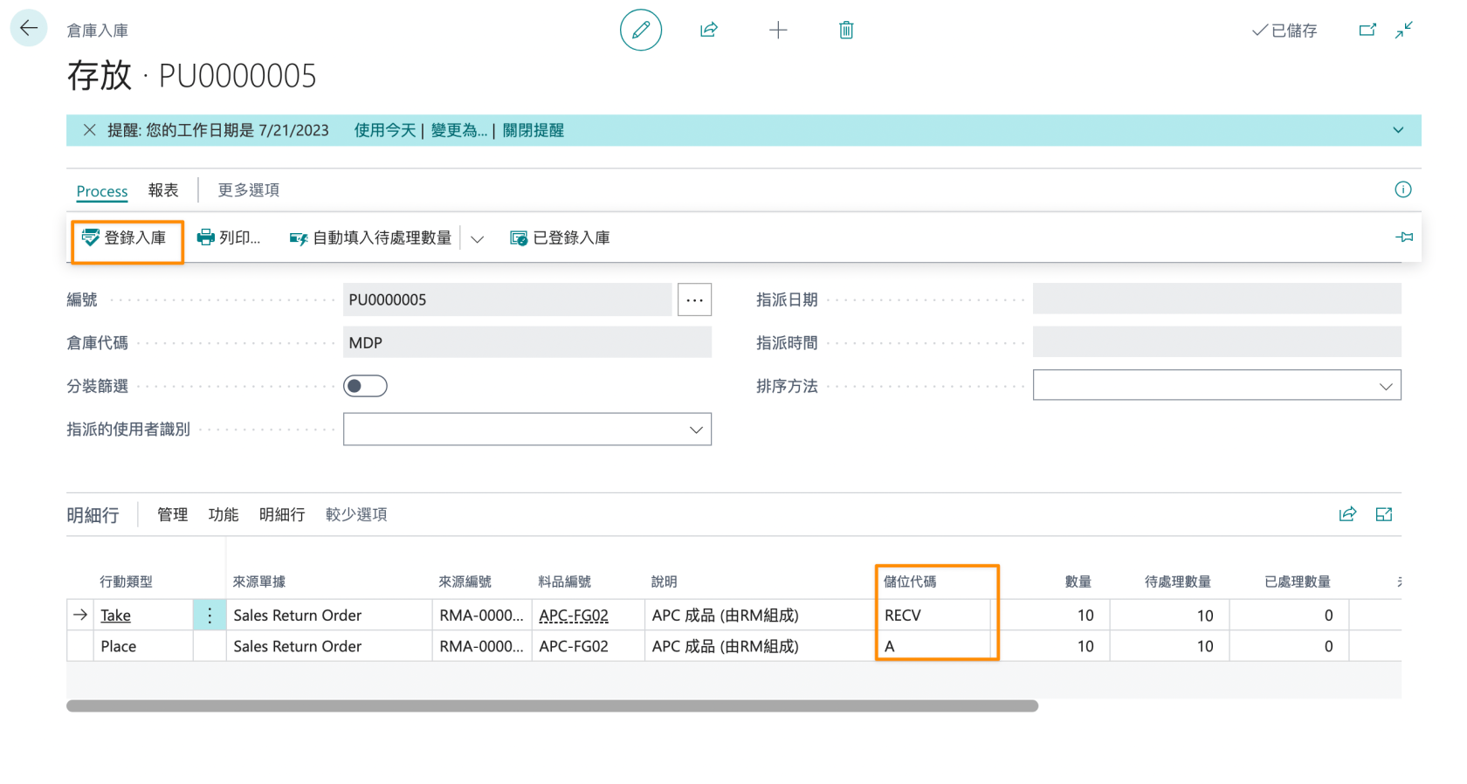Click 變更為... link in reminder

pyautogui.click(x=459, y=130)
